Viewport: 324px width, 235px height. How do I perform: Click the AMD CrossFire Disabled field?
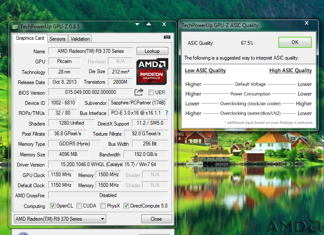click(108, 195)
